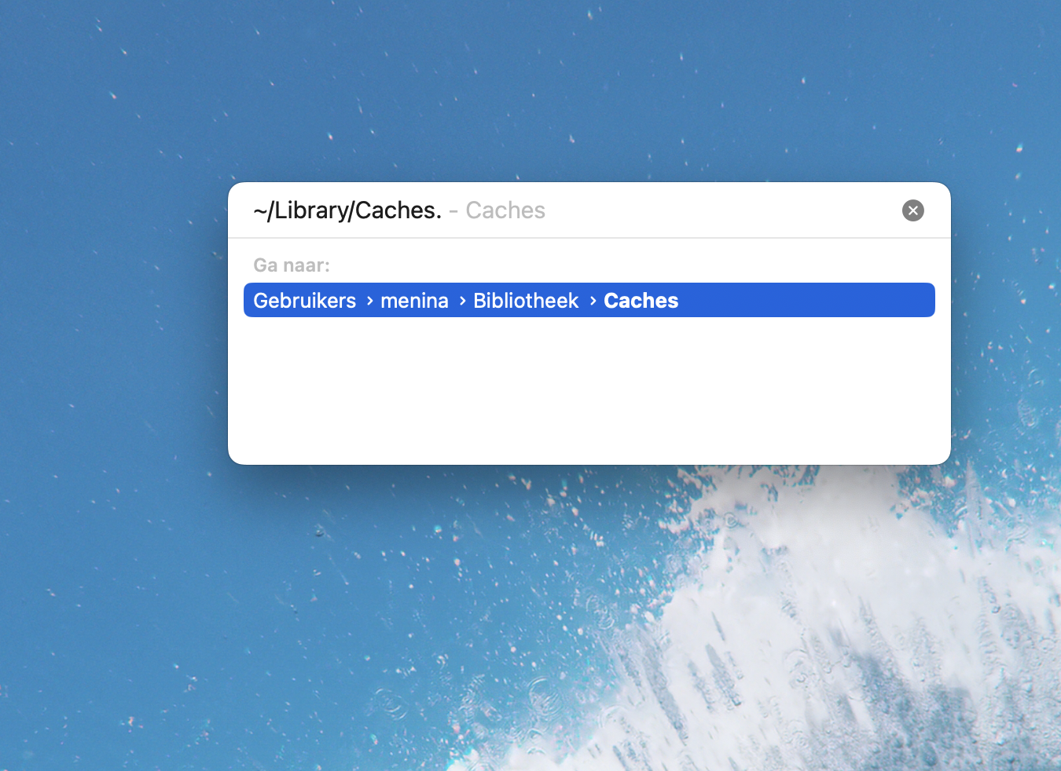Click the Gebruikers path segment
The image size is (1061, 771).
pos(304,301)
